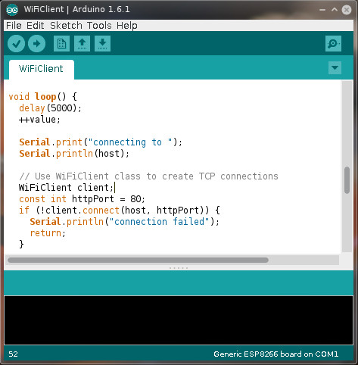The image size is (358, 365).
Task: Minimize the Arduino window
Action: click(x=322, y=10)
